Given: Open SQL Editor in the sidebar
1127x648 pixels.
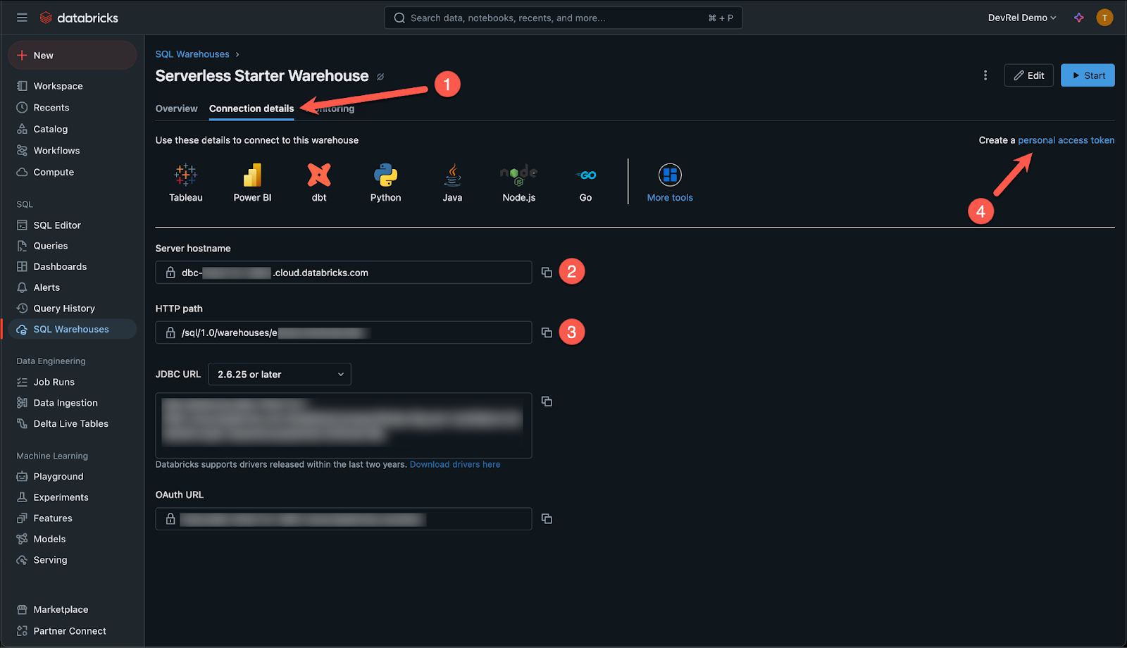Looking at the screenshot, I should click(57, 225).
